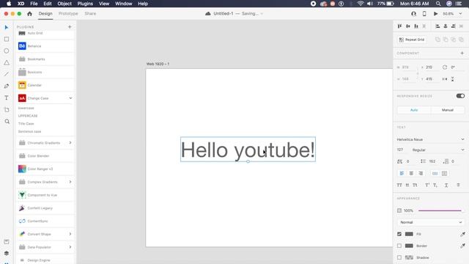The width and height of the screenshot is (469, 264).
Task: Select the Rectangle tool
Action: [x=7, y=39]
